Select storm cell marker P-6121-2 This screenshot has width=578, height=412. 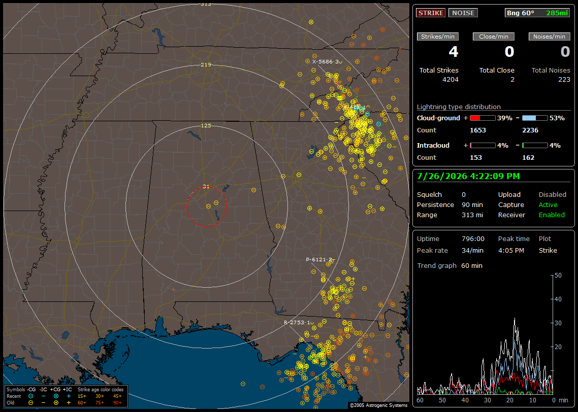[x=319, y=260]
